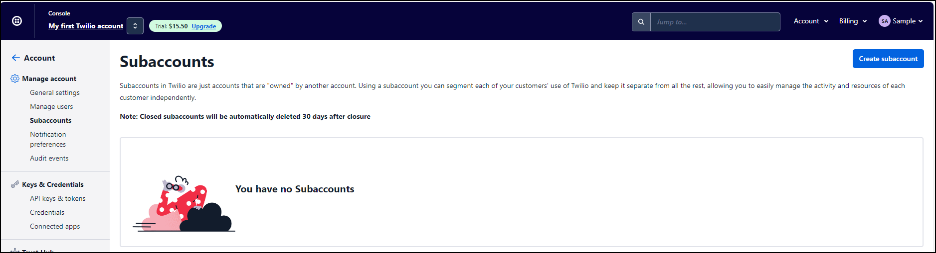Navigate to API keys & tokens

tap(58, 198)
